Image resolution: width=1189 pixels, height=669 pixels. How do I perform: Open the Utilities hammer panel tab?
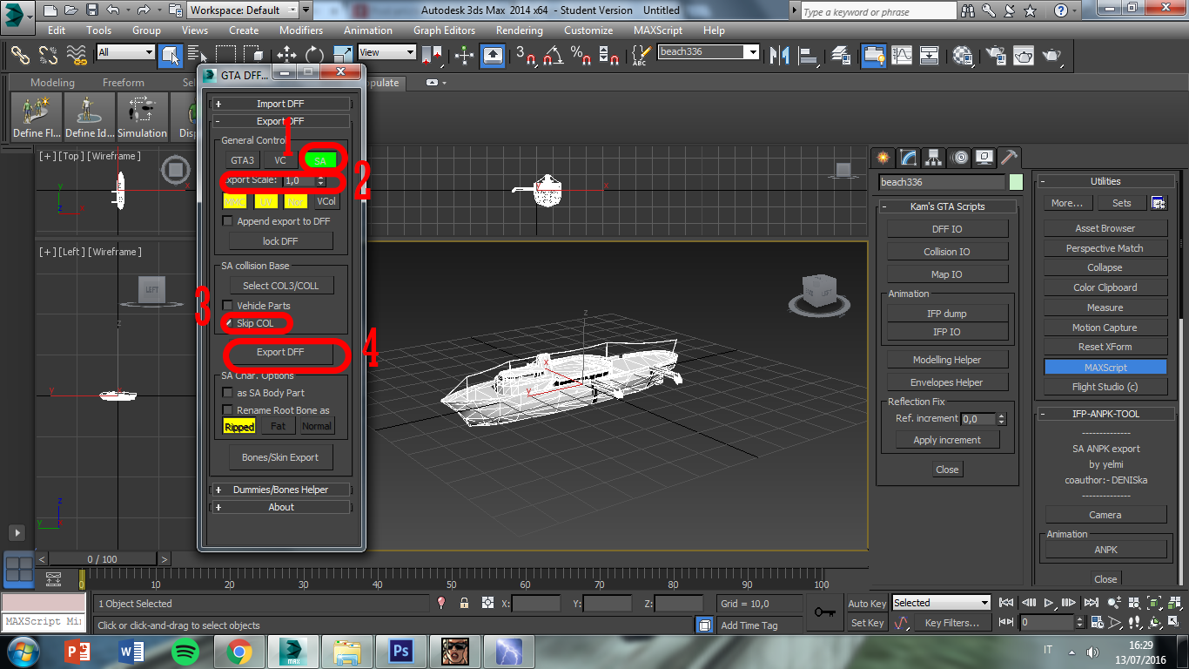coord(1010,158)
